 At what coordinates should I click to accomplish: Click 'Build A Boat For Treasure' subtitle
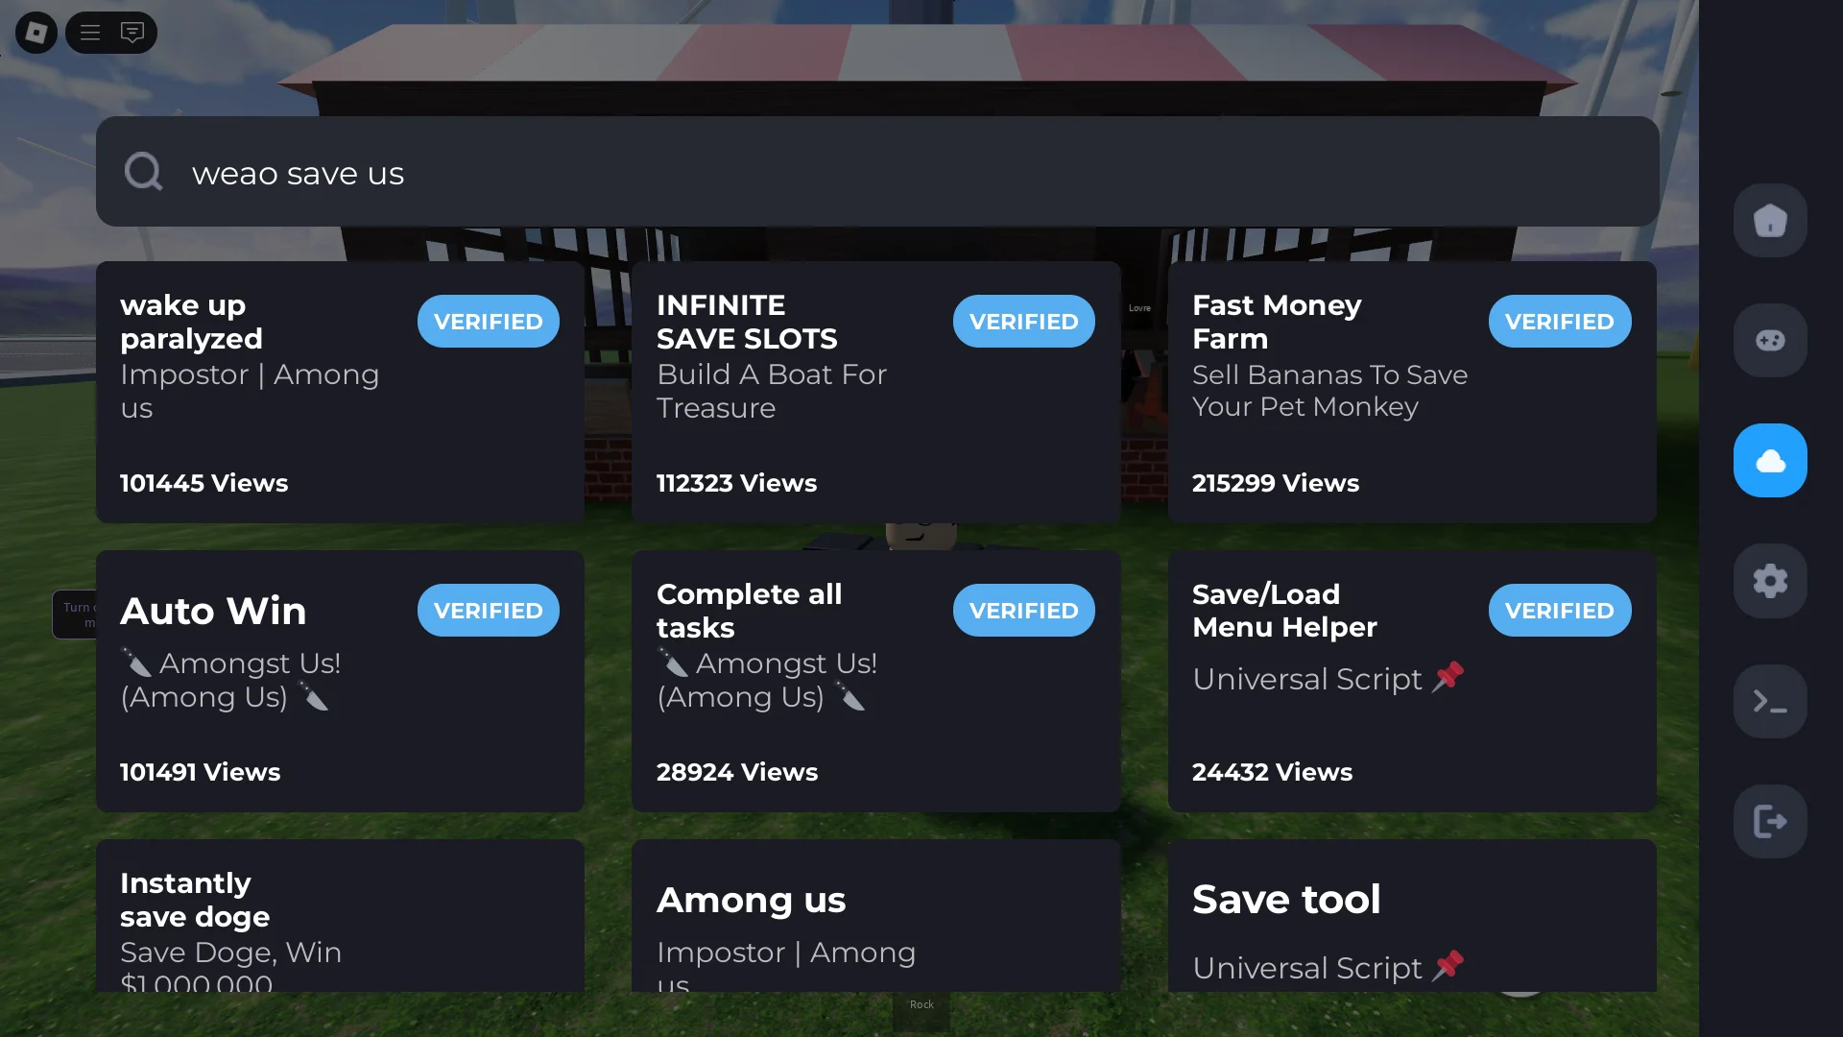tap(772, 391)
